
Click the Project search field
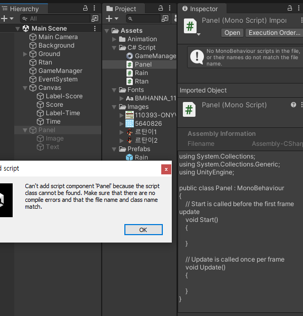[143, 18]
